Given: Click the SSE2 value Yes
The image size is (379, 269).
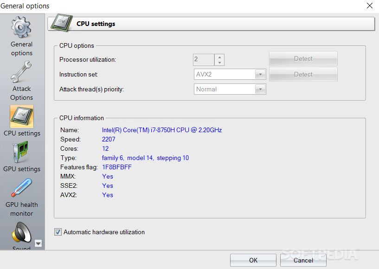Looking at the screenshot, I should pos(108,186).
